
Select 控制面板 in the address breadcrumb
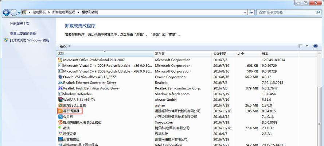pyautogui.click(x=39, y=12)
